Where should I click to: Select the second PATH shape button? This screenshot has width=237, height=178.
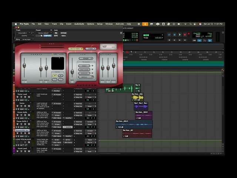pyautogui.click(x=61, y=76)
